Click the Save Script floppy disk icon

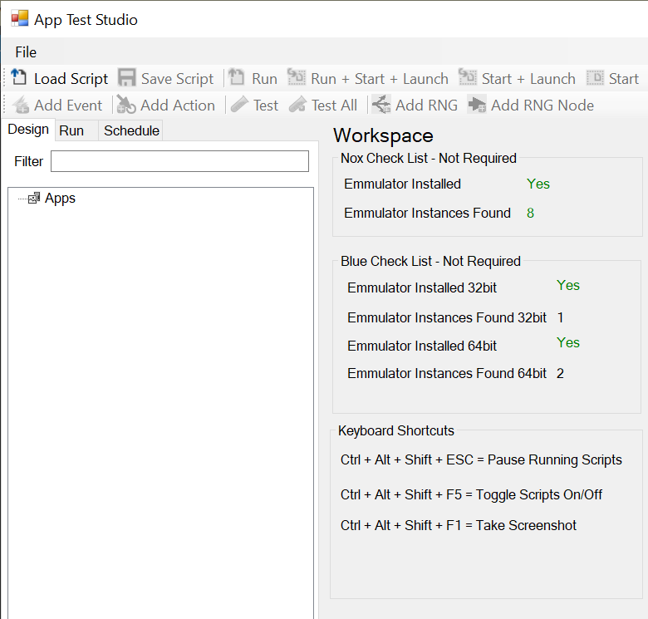point(126,77)
